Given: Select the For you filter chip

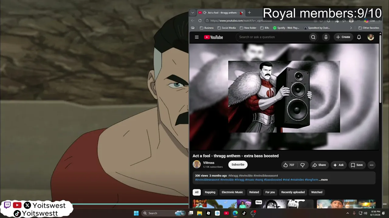Looking at the screenshot, I should click(x=270, y=192).
